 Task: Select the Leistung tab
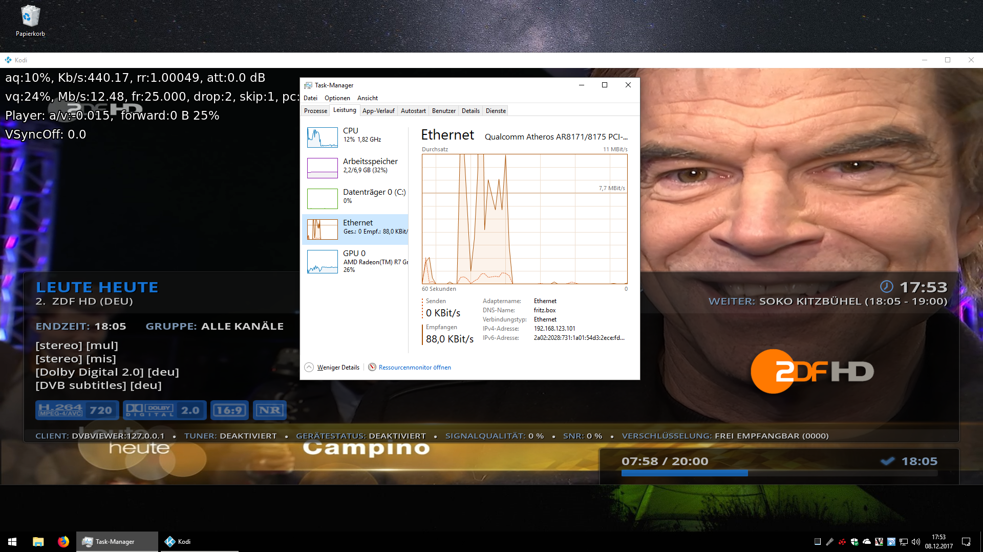[345, 110]
